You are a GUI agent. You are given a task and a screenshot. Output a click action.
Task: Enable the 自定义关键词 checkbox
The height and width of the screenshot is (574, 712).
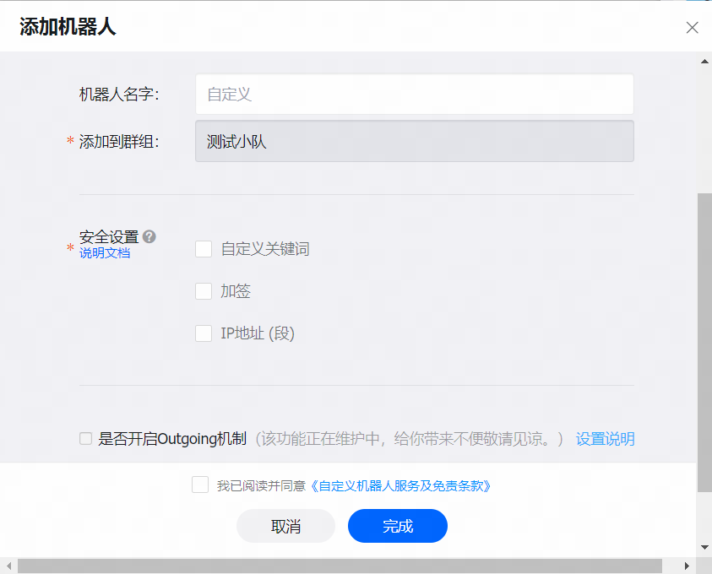coord(204,249)
